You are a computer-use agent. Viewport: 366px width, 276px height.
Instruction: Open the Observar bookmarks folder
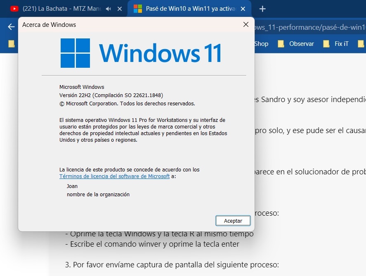(x=296, y=44)
